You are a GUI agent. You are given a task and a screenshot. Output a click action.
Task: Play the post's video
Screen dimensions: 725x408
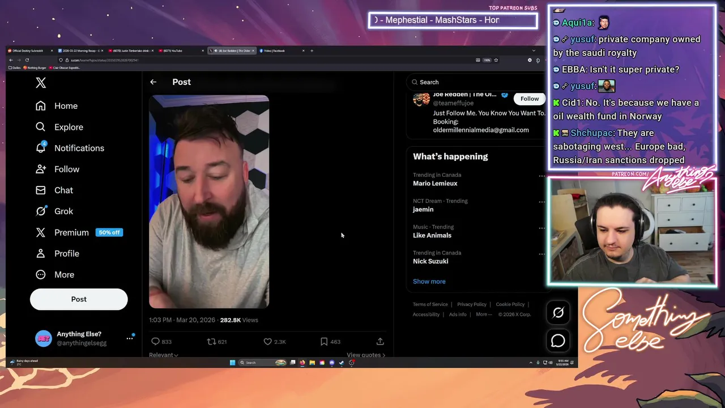(209, 202)
